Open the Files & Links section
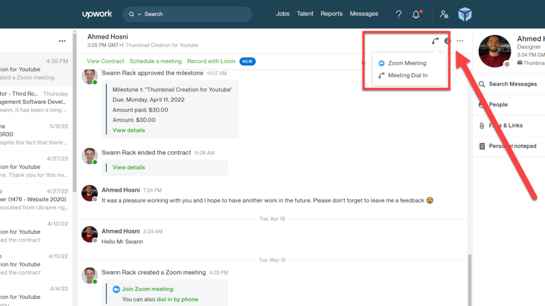 [x=509, y=125]
